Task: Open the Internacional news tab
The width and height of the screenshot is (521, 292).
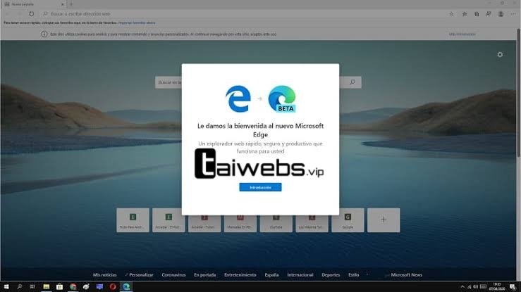Action: (x=300, y=275)
